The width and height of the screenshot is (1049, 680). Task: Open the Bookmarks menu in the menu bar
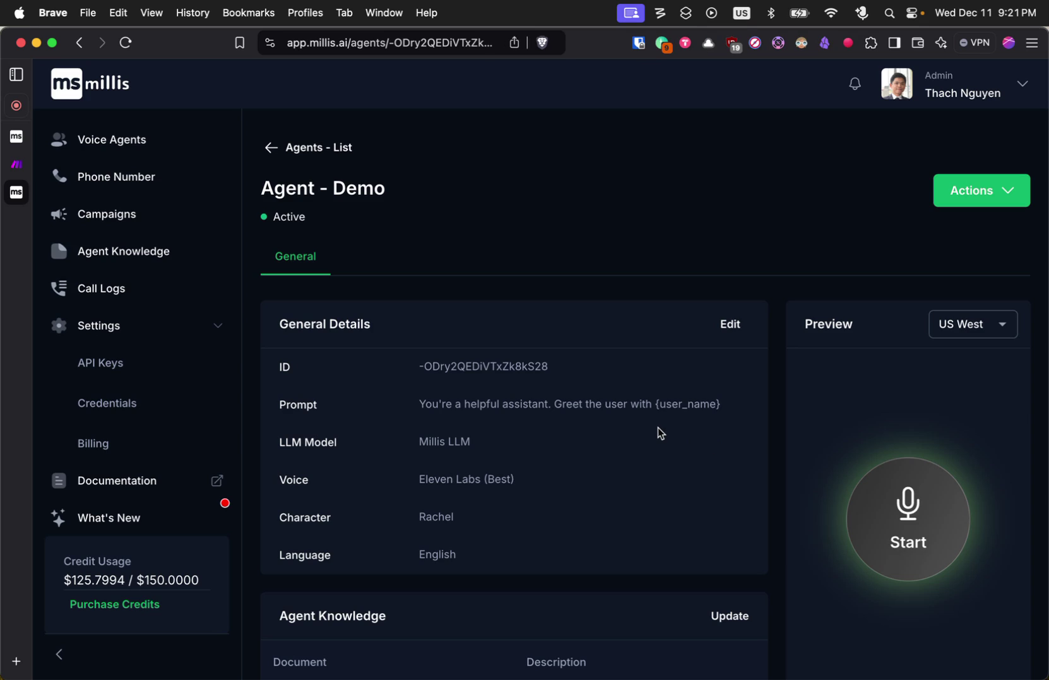click(x=248, y=12)
